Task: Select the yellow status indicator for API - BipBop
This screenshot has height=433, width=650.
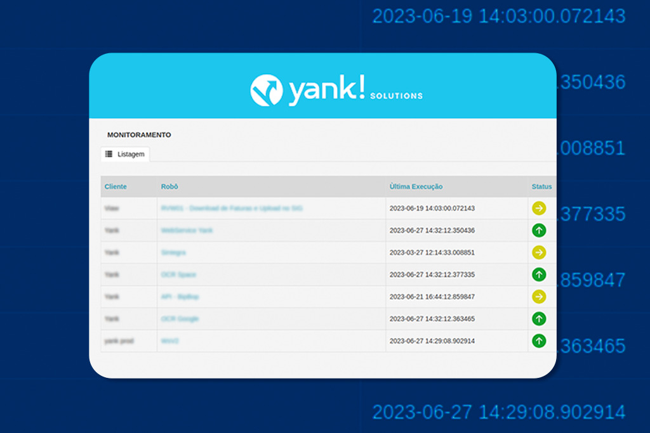Action: pos(539,297)
